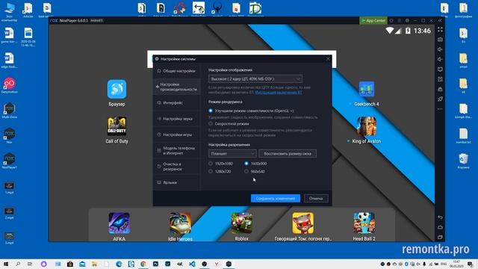
Task: Select compatibility mode OpenGL+ radio
Action: [211, 111]
